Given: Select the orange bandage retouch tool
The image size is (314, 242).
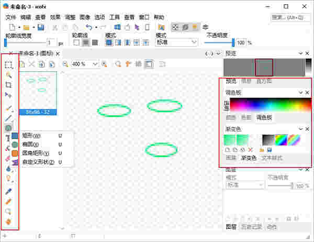Looking at the screenshot, I should click(8, 202).
